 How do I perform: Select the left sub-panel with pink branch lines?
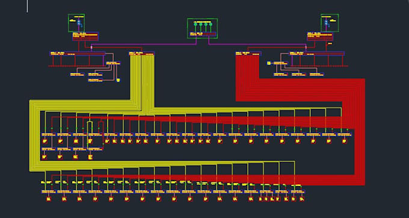pos(113,63)
